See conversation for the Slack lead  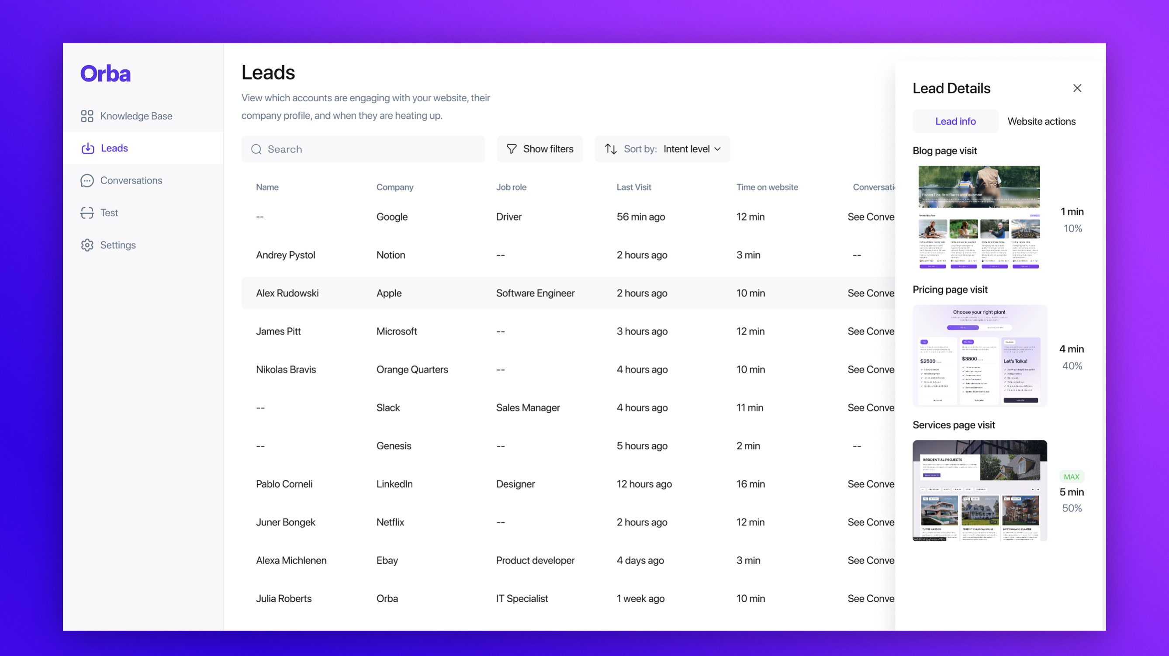click(x=871, y=407)
